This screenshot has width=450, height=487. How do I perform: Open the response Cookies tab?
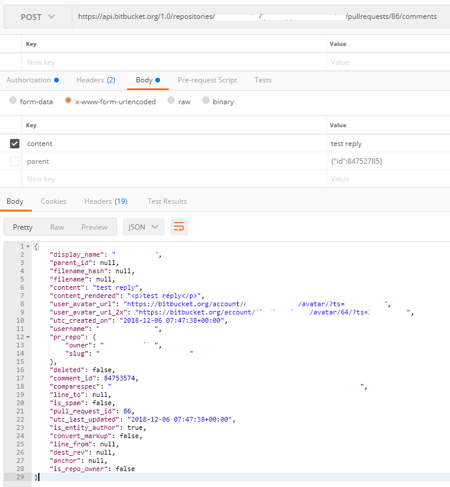pyautogui.click(x=54, y=201)
